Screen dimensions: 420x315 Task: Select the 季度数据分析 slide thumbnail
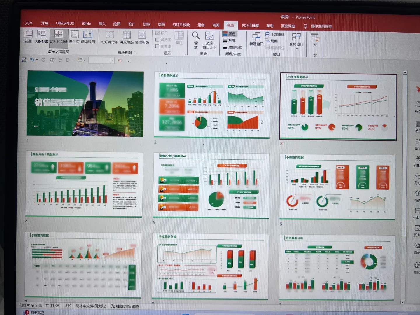point(210,266)
